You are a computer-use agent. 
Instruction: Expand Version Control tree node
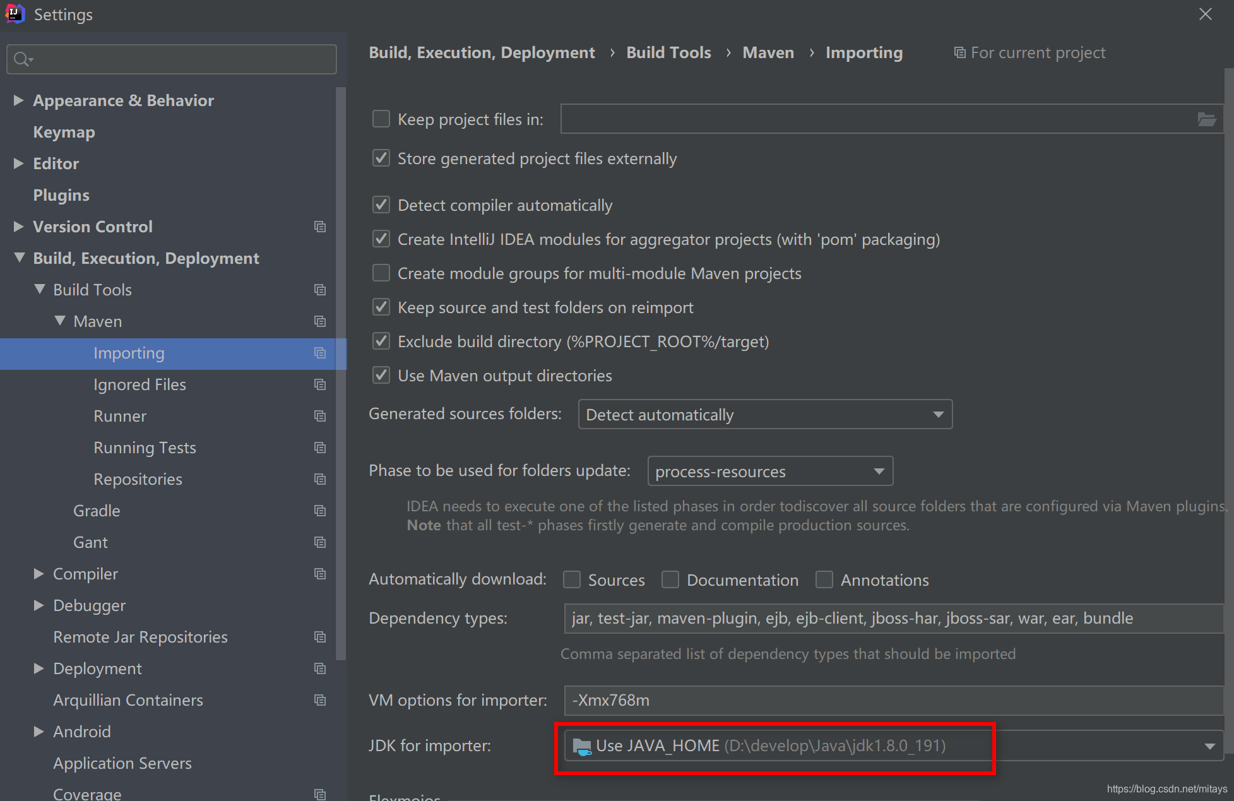click(x=19, y=227)
